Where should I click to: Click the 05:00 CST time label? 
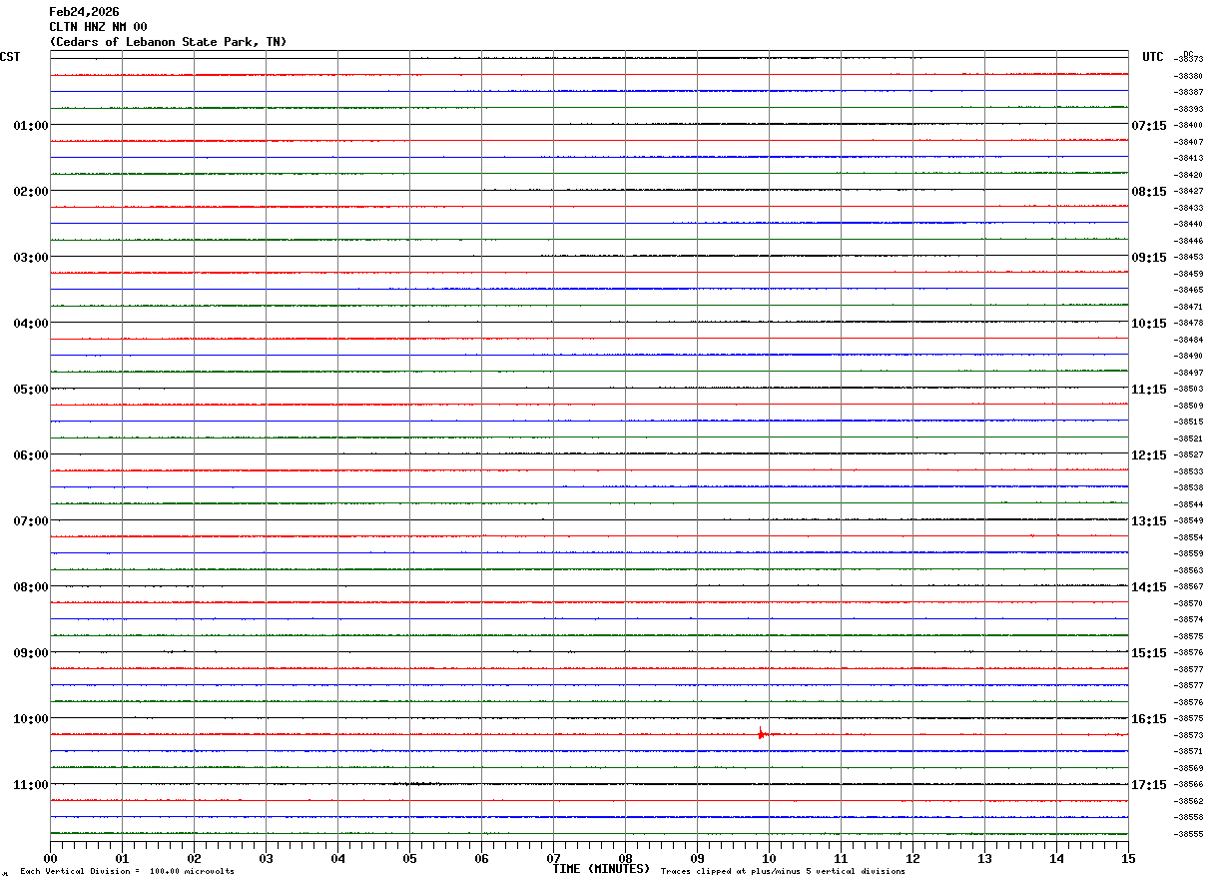[x=31, y=389]
